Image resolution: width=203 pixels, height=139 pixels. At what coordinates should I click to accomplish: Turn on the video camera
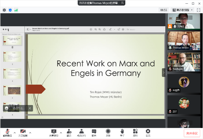coord(23,132)
